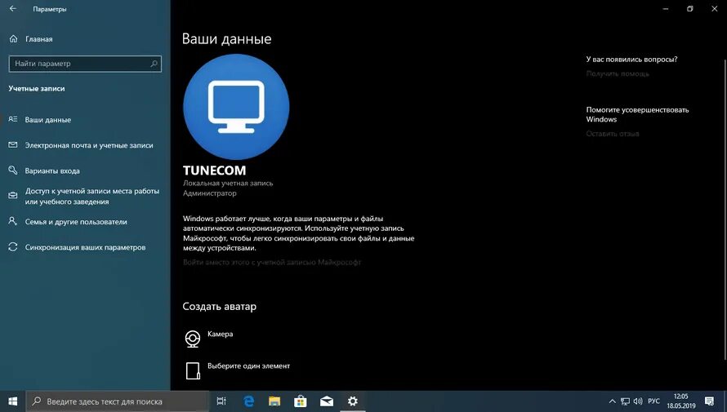Open the Action Center notifications icon
This screenshot has width=727, height=412.
click(x=709, y=401)
